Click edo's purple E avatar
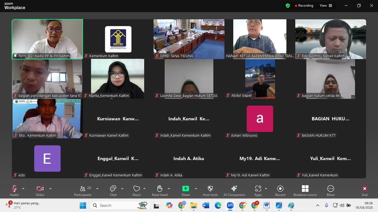 pyautogui.click(x=47, y=158)
